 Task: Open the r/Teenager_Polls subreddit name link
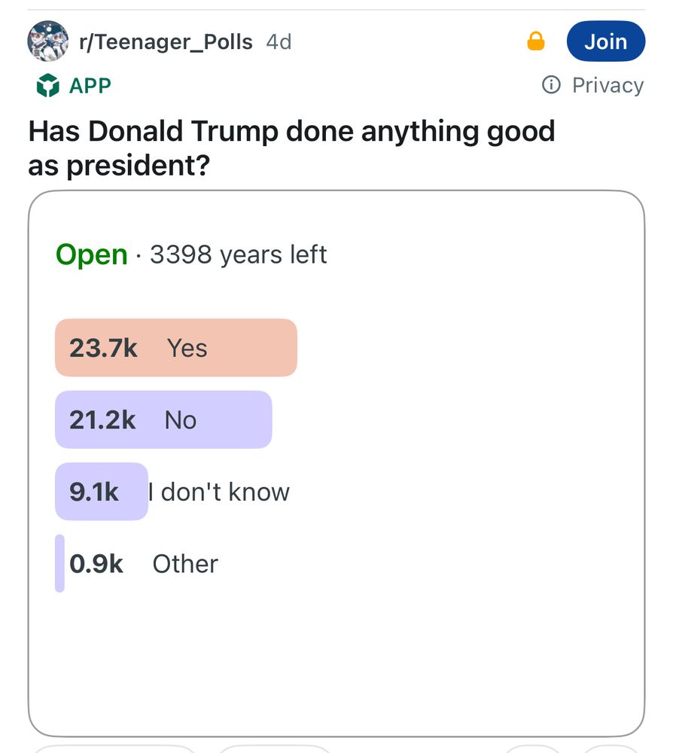click(x=166, y=42)
